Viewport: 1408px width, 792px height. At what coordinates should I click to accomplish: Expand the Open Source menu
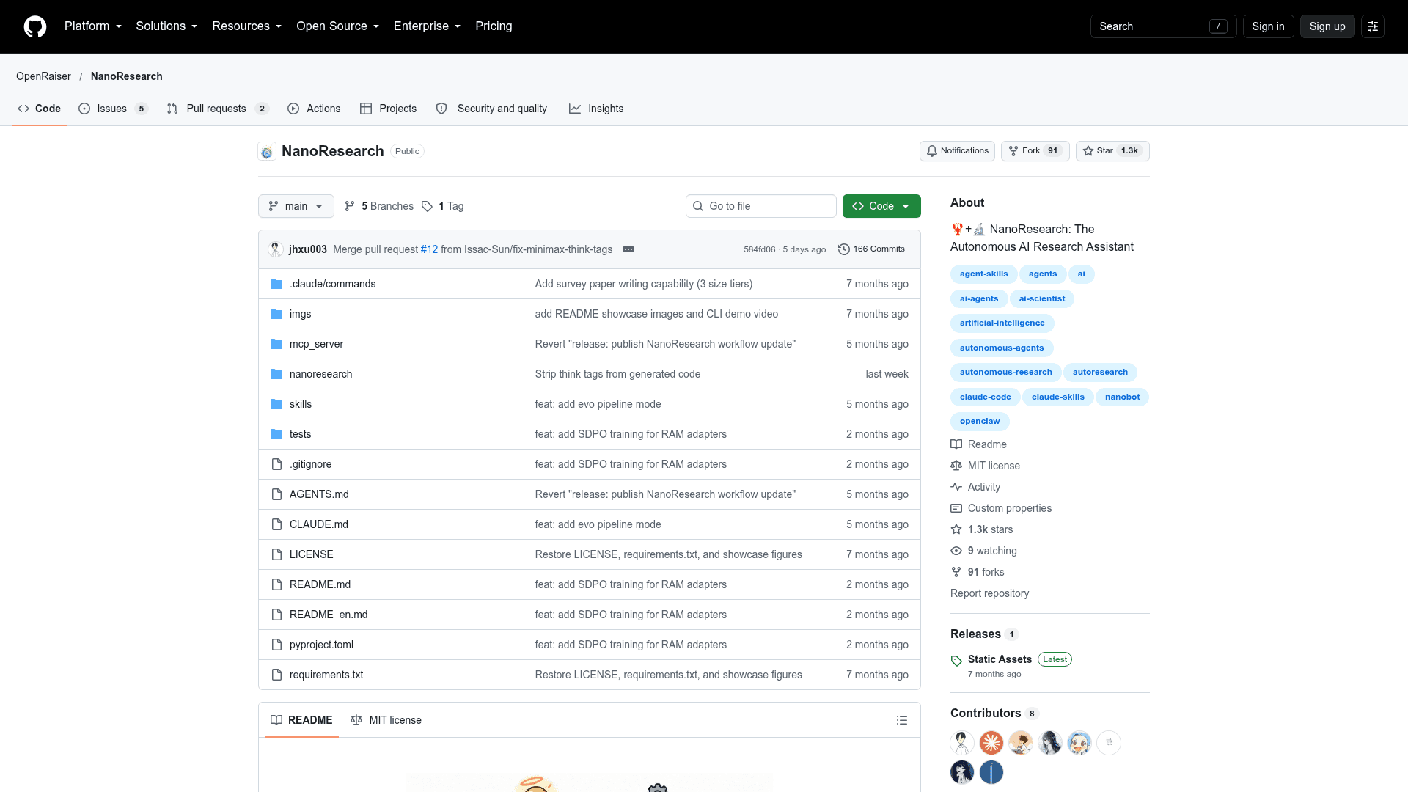[x=338, y=26]
